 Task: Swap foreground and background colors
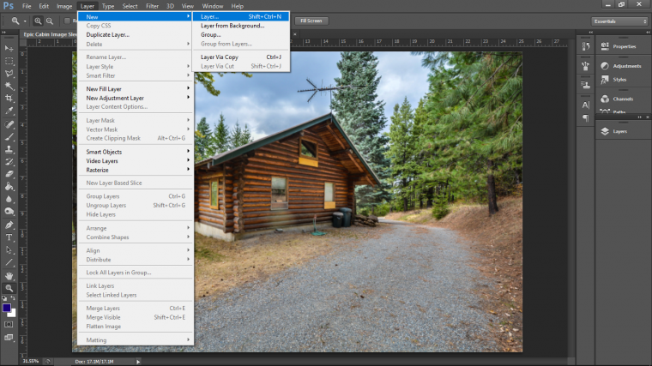click(13, 298)
